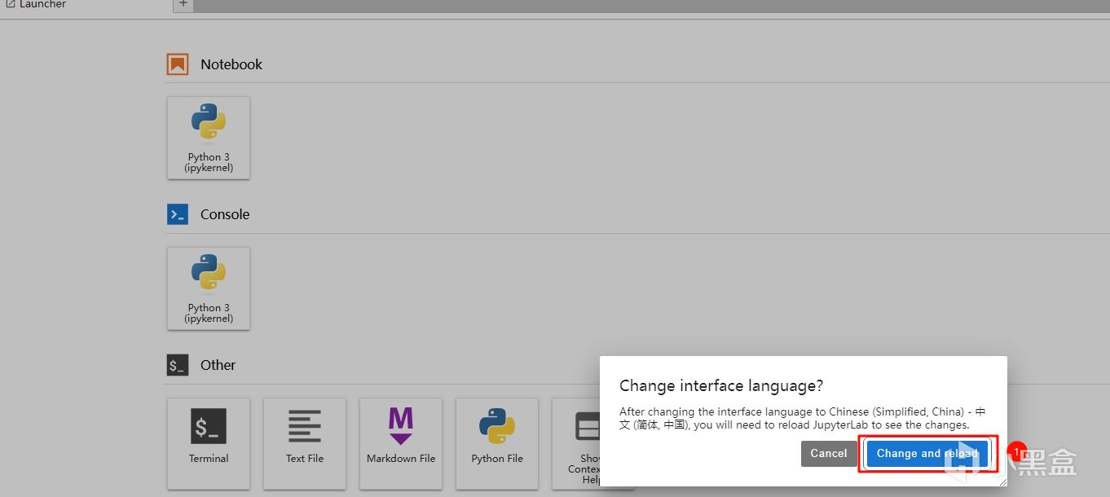Screen dimensions: 1110x497
Task: Click Cancel in the language dialog
Action: pos(829,454)
